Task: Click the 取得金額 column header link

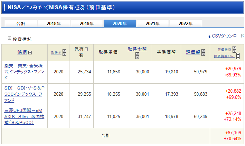Action: click(x=137, y=49)
